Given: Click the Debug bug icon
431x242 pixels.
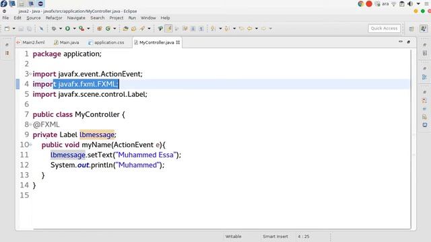Looking at the screenshot, I should (54, 28).
